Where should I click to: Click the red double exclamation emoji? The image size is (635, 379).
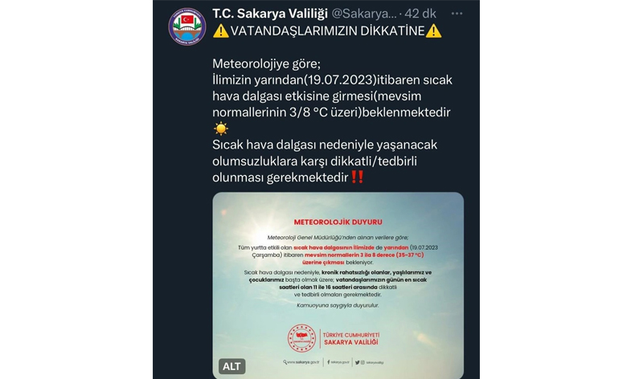(x=357, y=177)
